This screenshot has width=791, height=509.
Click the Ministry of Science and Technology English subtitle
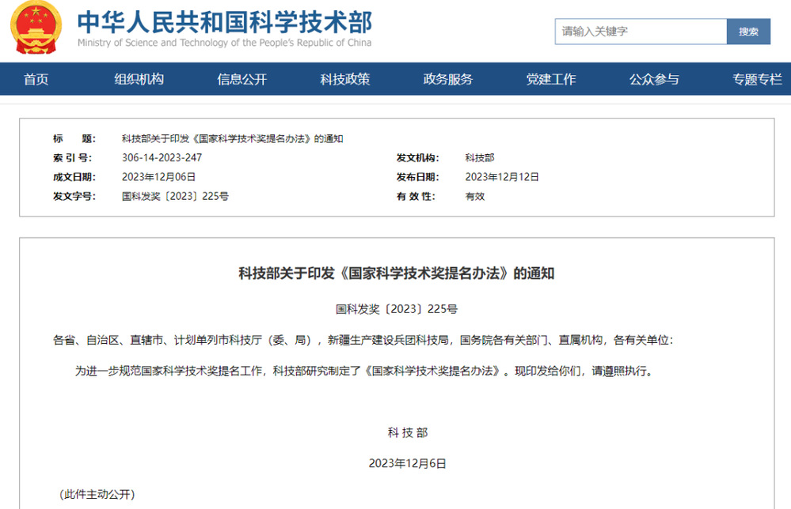(225, 43)
